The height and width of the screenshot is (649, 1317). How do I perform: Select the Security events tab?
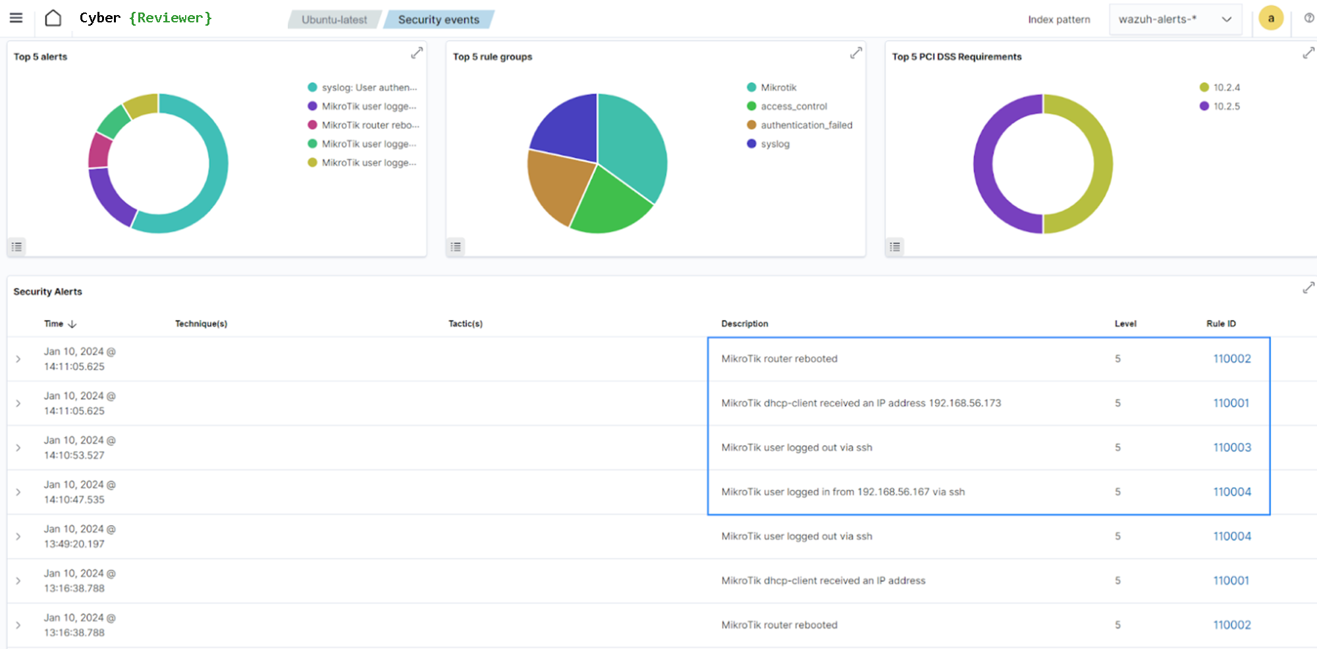pos(439,20)
